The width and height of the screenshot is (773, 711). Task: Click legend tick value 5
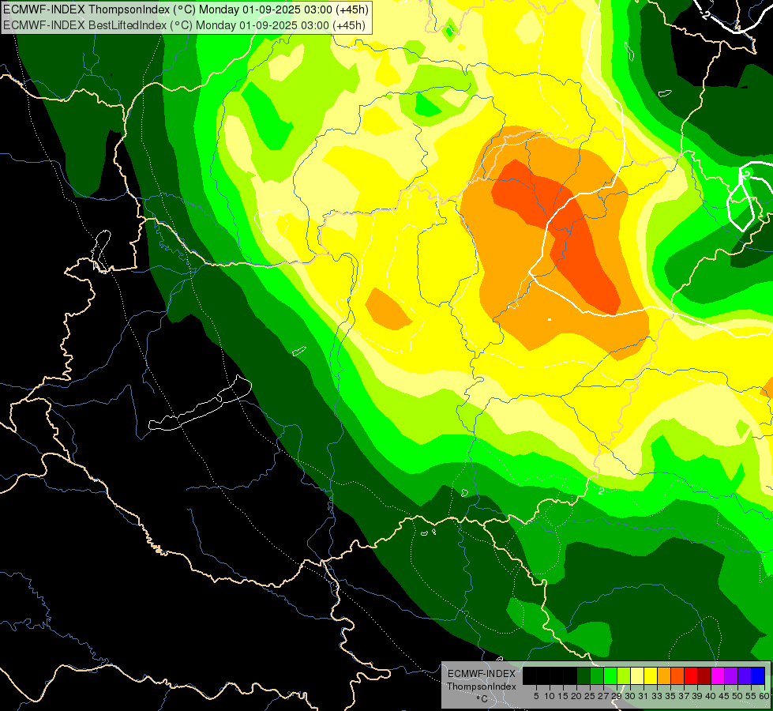click(x=536, y=696)
